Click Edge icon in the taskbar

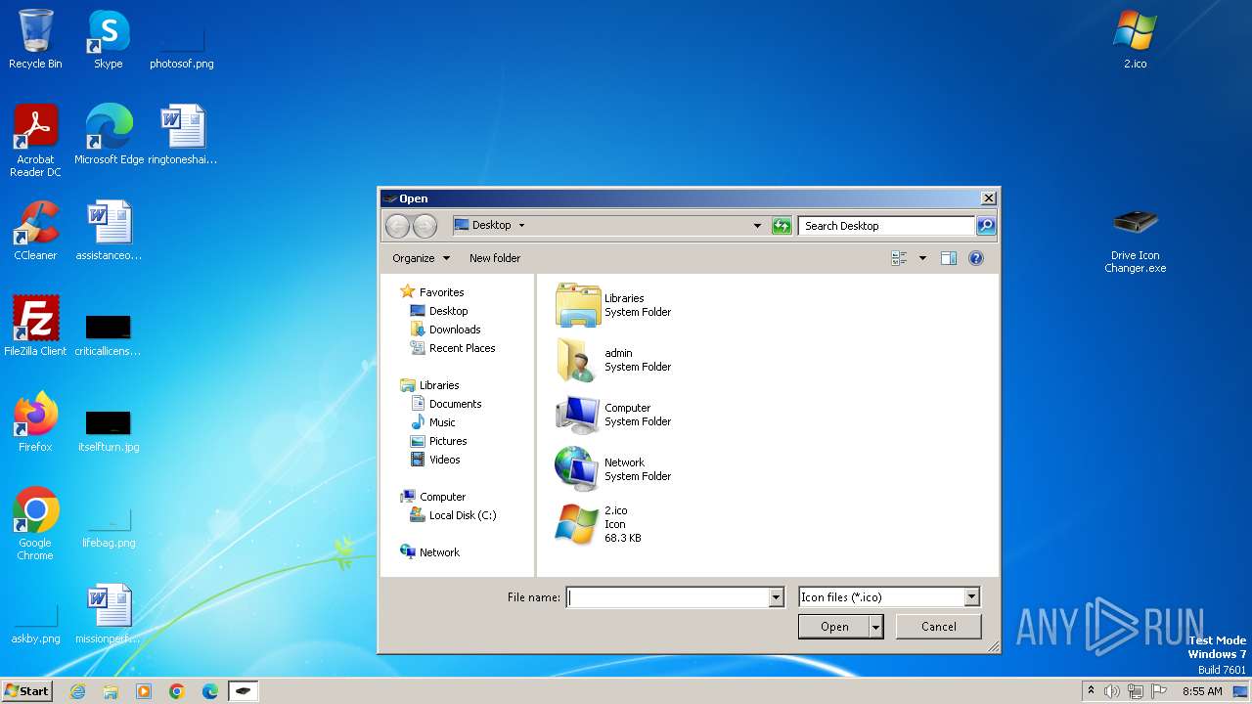(210, 691)
